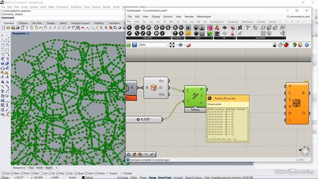Click the 4.209 number slider

(144, 119)
